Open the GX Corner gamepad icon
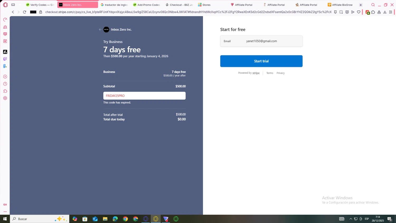This screenshot has height=223, width=396. pos(13,5)
